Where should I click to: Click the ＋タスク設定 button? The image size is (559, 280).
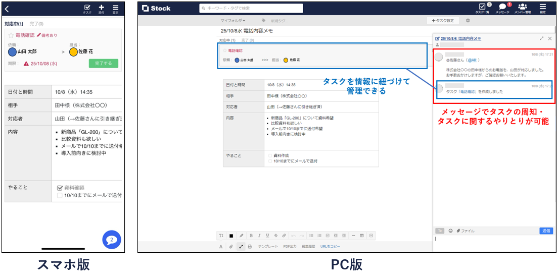coord(443,21)
